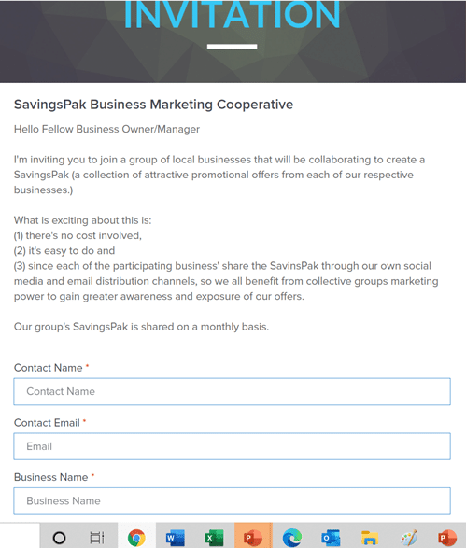Open Task View from the taskbar

(97, 538)
